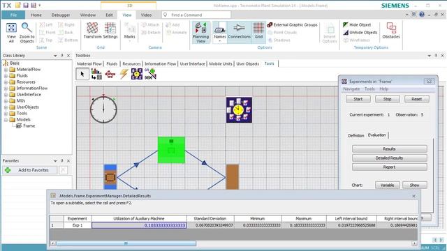Expand the UserObjects folder

(x=6, y=107)
